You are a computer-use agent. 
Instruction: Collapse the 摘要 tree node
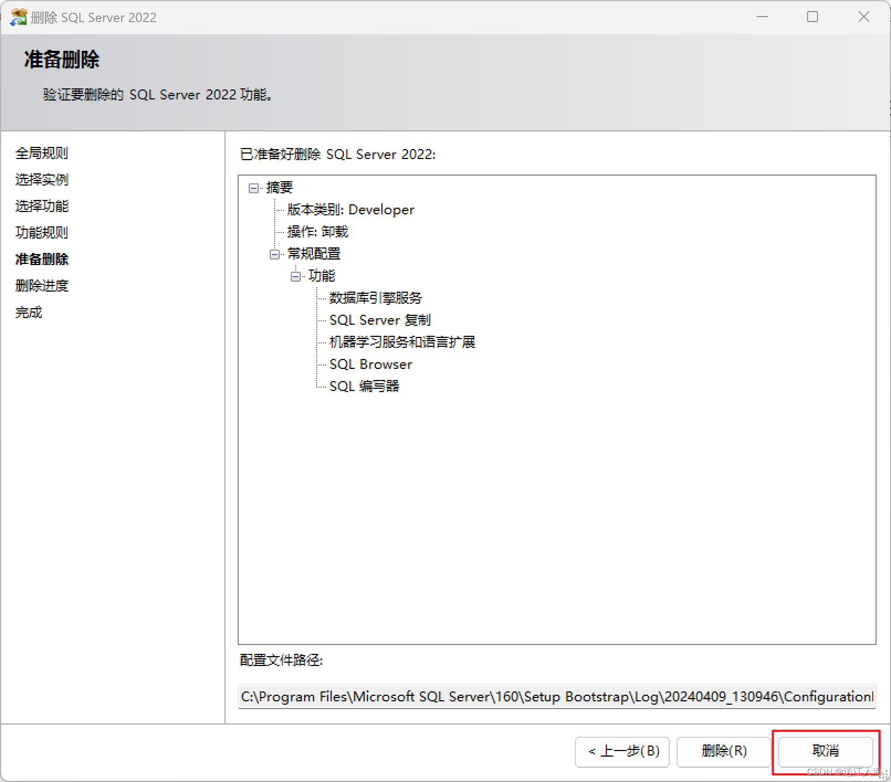click(253, 188)
